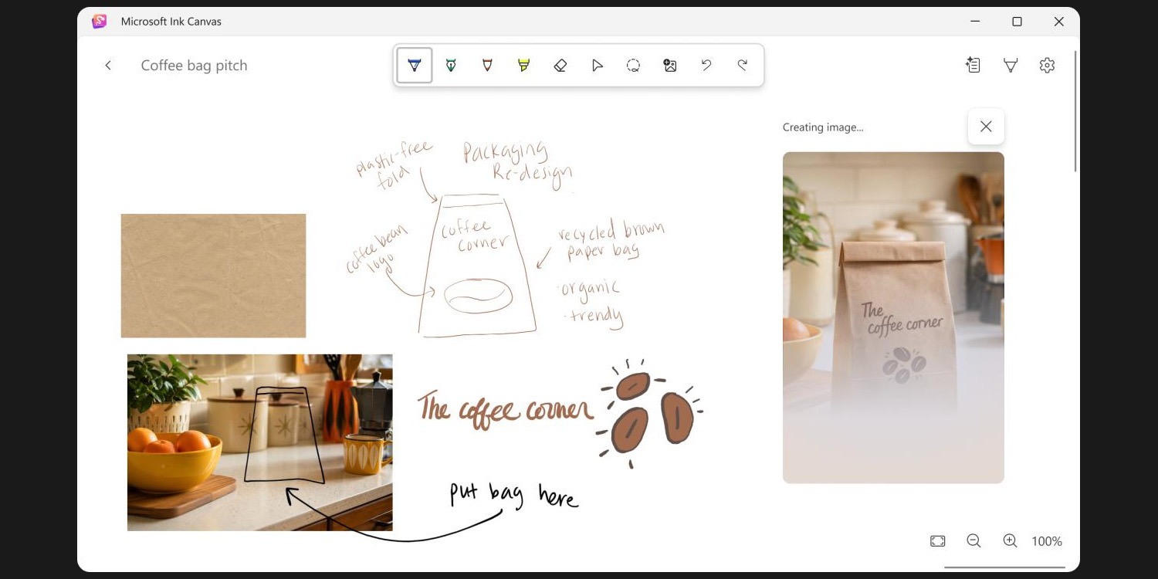Click "The coffee corner" brown lettering on canvas

pos(506,408)
